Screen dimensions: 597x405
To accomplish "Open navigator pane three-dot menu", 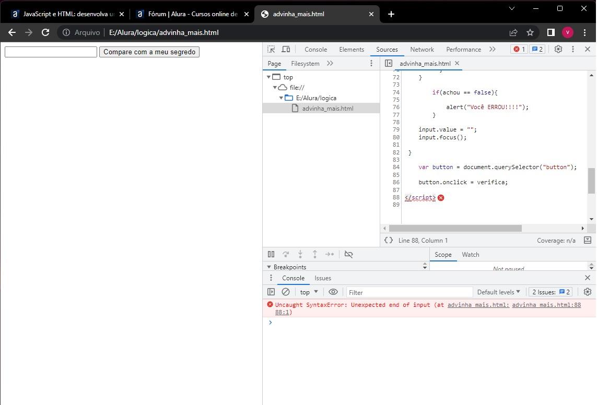I will (x=371, y=64).
